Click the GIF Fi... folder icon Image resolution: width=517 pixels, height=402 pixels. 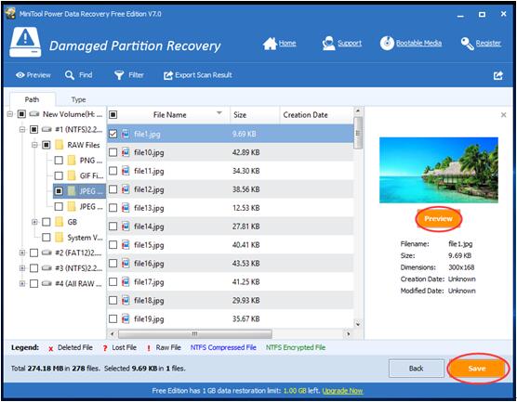[x=72, y=175]
